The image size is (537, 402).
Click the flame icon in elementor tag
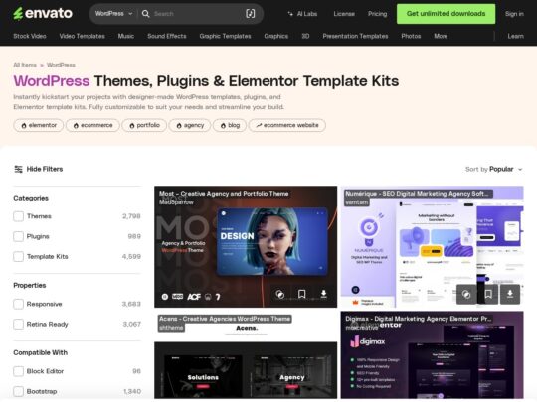[24, 125]
